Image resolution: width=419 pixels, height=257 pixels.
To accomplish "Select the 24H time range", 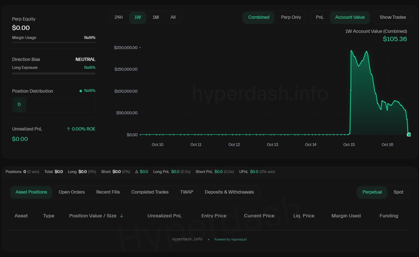I will [x=119, y=17].
